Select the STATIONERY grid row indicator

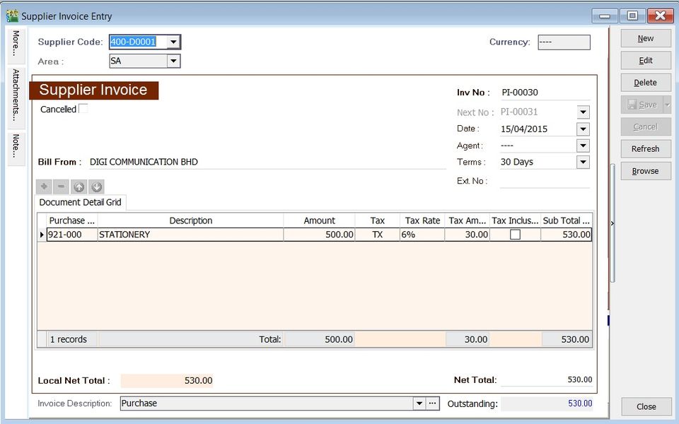click(42, 234)
